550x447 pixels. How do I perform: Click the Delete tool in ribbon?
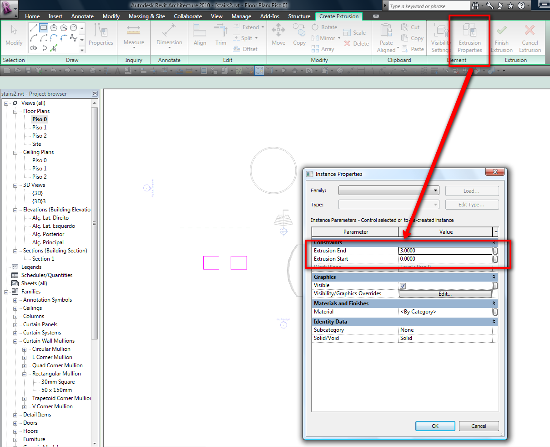tap(356, 44)
